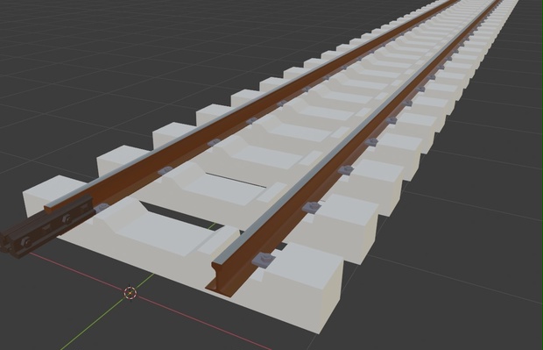Click the I-shaped end profile of the right rail
The width and height of the screenshot is (543, 350).
point(220,279)
